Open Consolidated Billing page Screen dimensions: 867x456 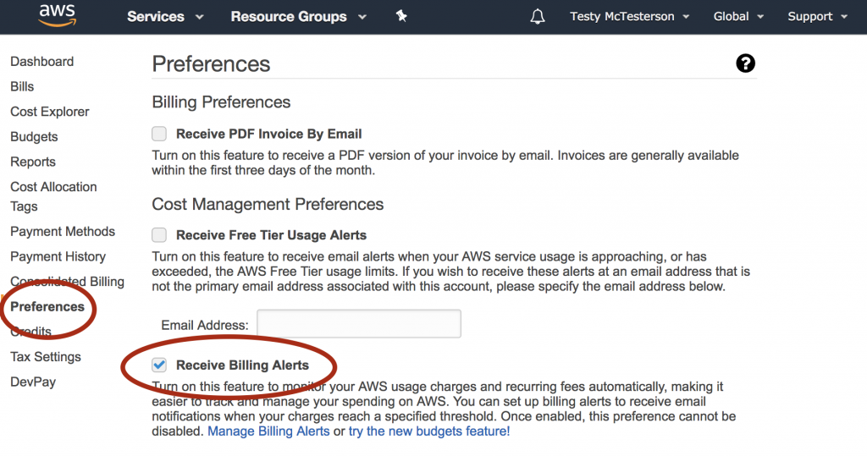point(68,282)
